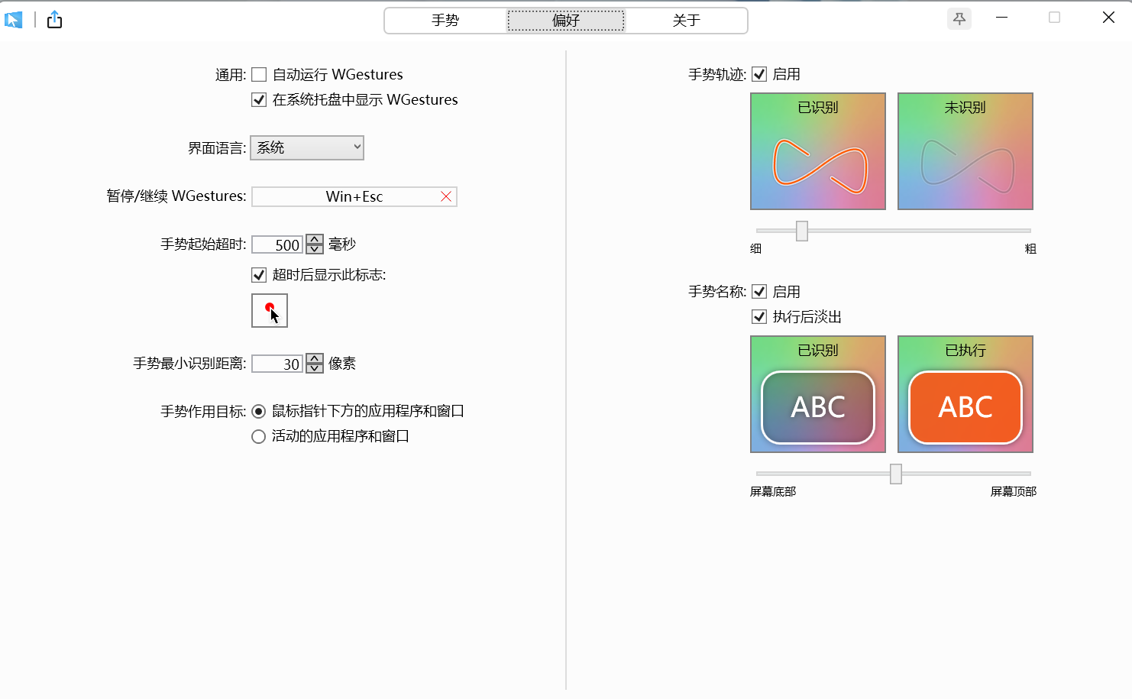Click the share/export icon next to the logo

53,20
